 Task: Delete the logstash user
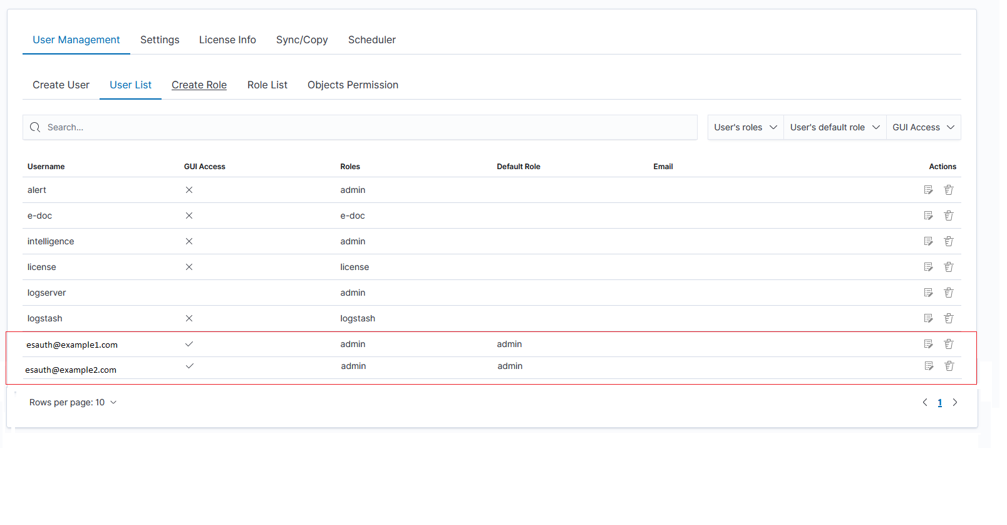(x=949, y=318)
